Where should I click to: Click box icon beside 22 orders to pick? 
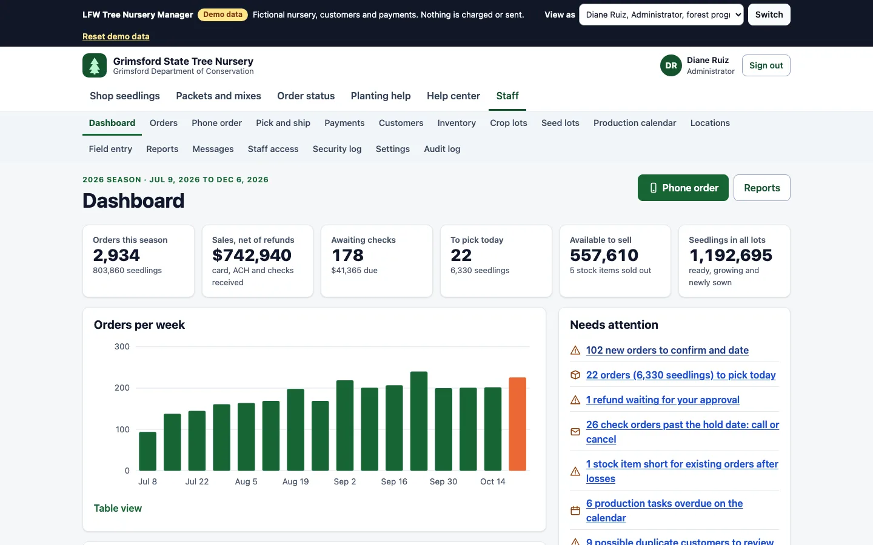point(575,375)
